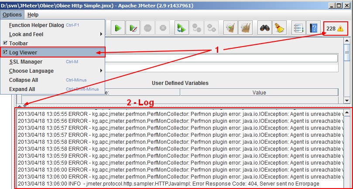The width and height of the screenshot is (353, 189).
Task: Click the binoculars Search icon
Action: coord(264,28)
